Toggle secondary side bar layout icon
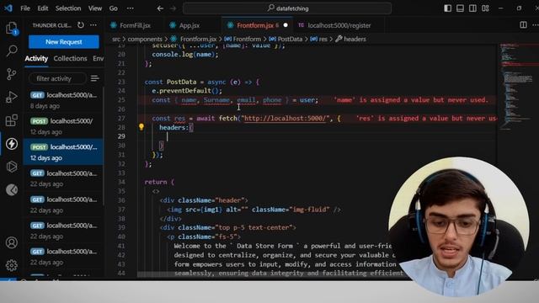Screen dimensions: 539x303 click(472, 8)
